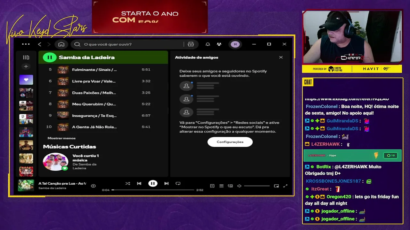Open the three-dot menu in Spotify
The width and height of the screenshot is (410, 230).
[x=26, y=44]
